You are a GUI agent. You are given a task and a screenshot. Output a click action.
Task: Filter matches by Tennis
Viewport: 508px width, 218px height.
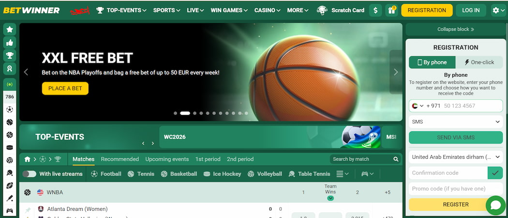click(141, 174)
